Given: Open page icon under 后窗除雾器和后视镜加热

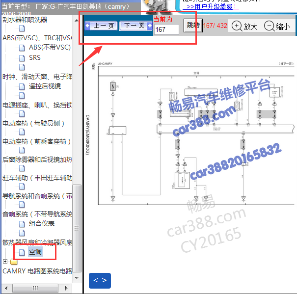Looking at the screenshot, I should click(x=22, y=168).
